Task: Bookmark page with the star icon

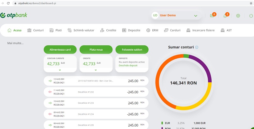Action: (251, 3)
